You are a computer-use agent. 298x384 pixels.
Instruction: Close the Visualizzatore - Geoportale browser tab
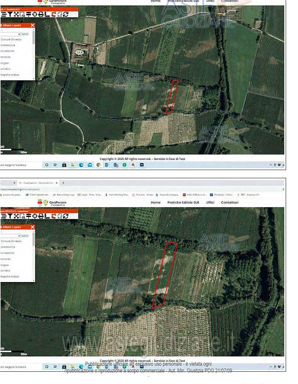pyautogui.click(x=57, y=183)
